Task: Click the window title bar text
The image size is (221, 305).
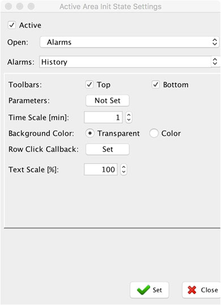Action: click(x=110, y=7)
